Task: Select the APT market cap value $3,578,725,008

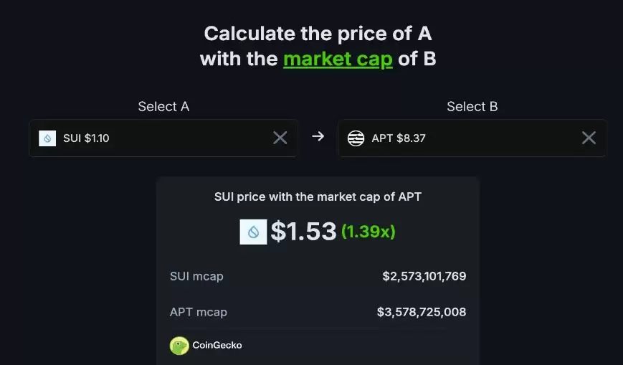Action: point(422,312)
